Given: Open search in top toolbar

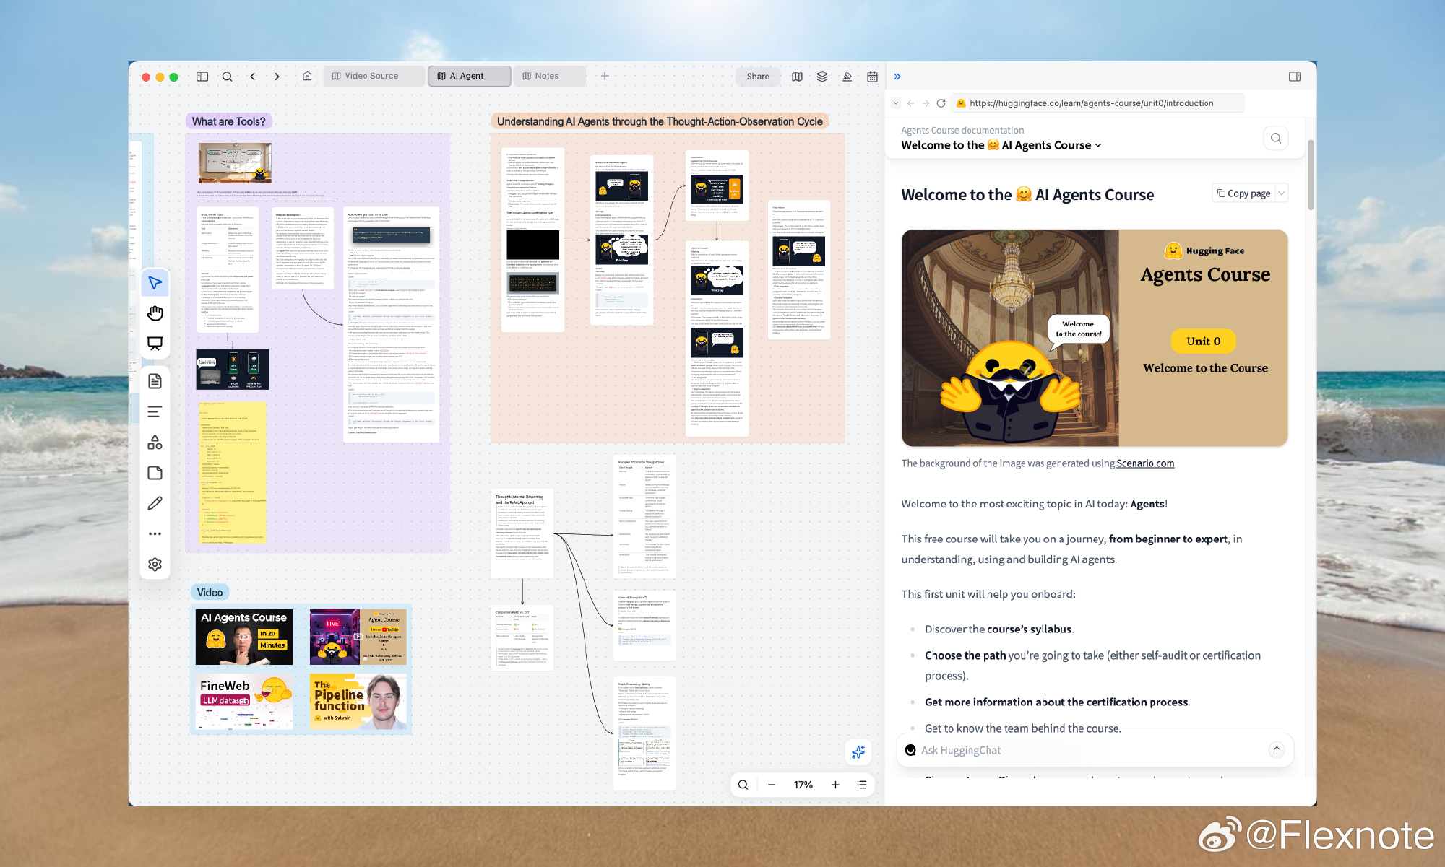Looking at the screenshot, I should [227, 77].
